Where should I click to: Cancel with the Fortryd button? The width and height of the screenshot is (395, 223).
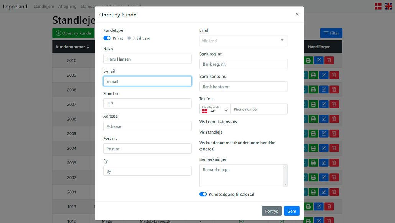[x=272, y=211]
